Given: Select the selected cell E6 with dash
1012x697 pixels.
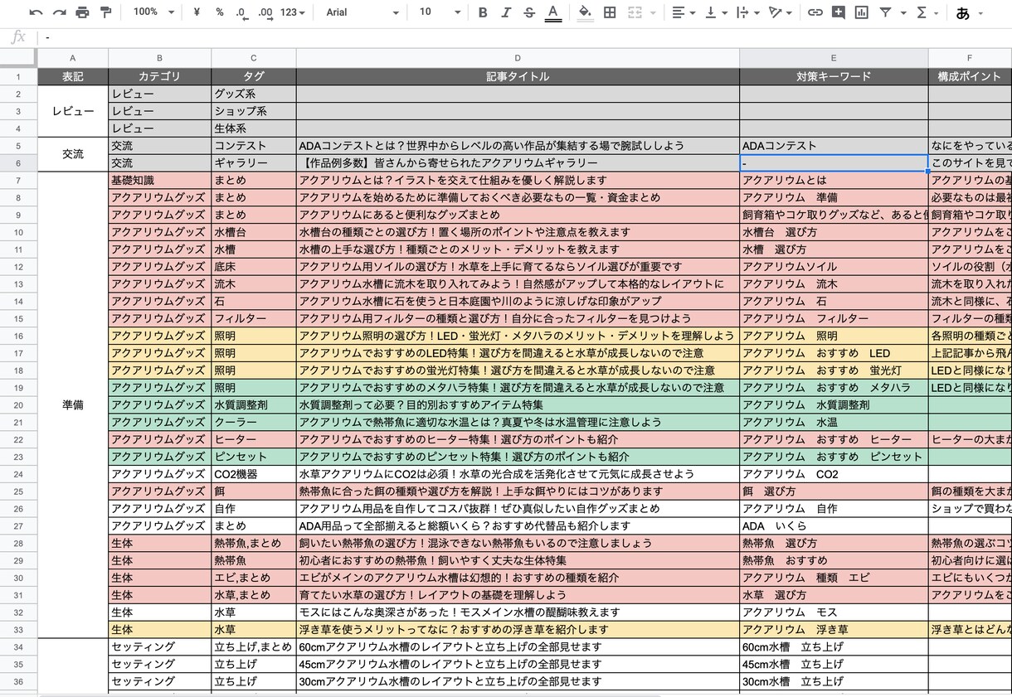Looking at the screenshot, I should click(834, 163).
